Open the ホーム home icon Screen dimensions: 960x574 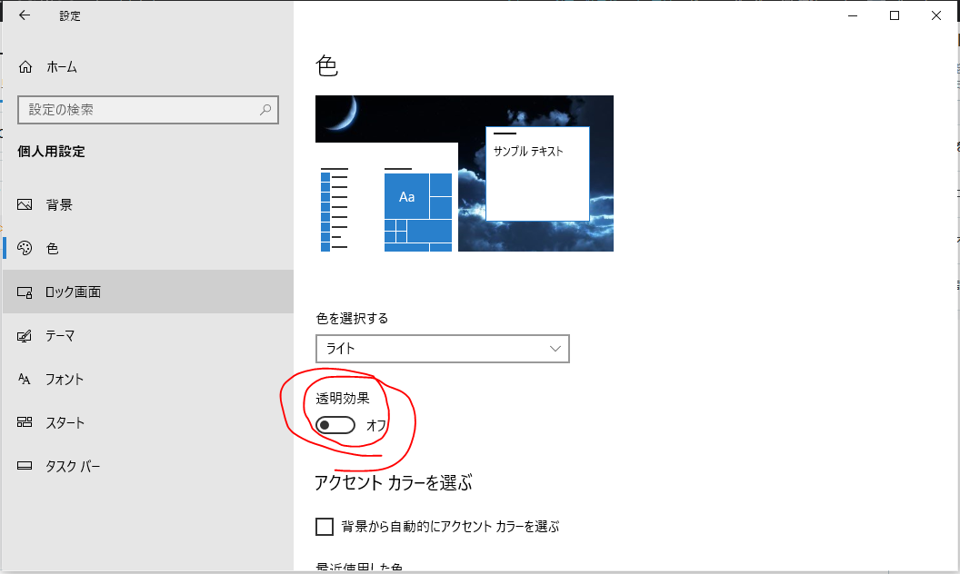click(x=25, y=66)
